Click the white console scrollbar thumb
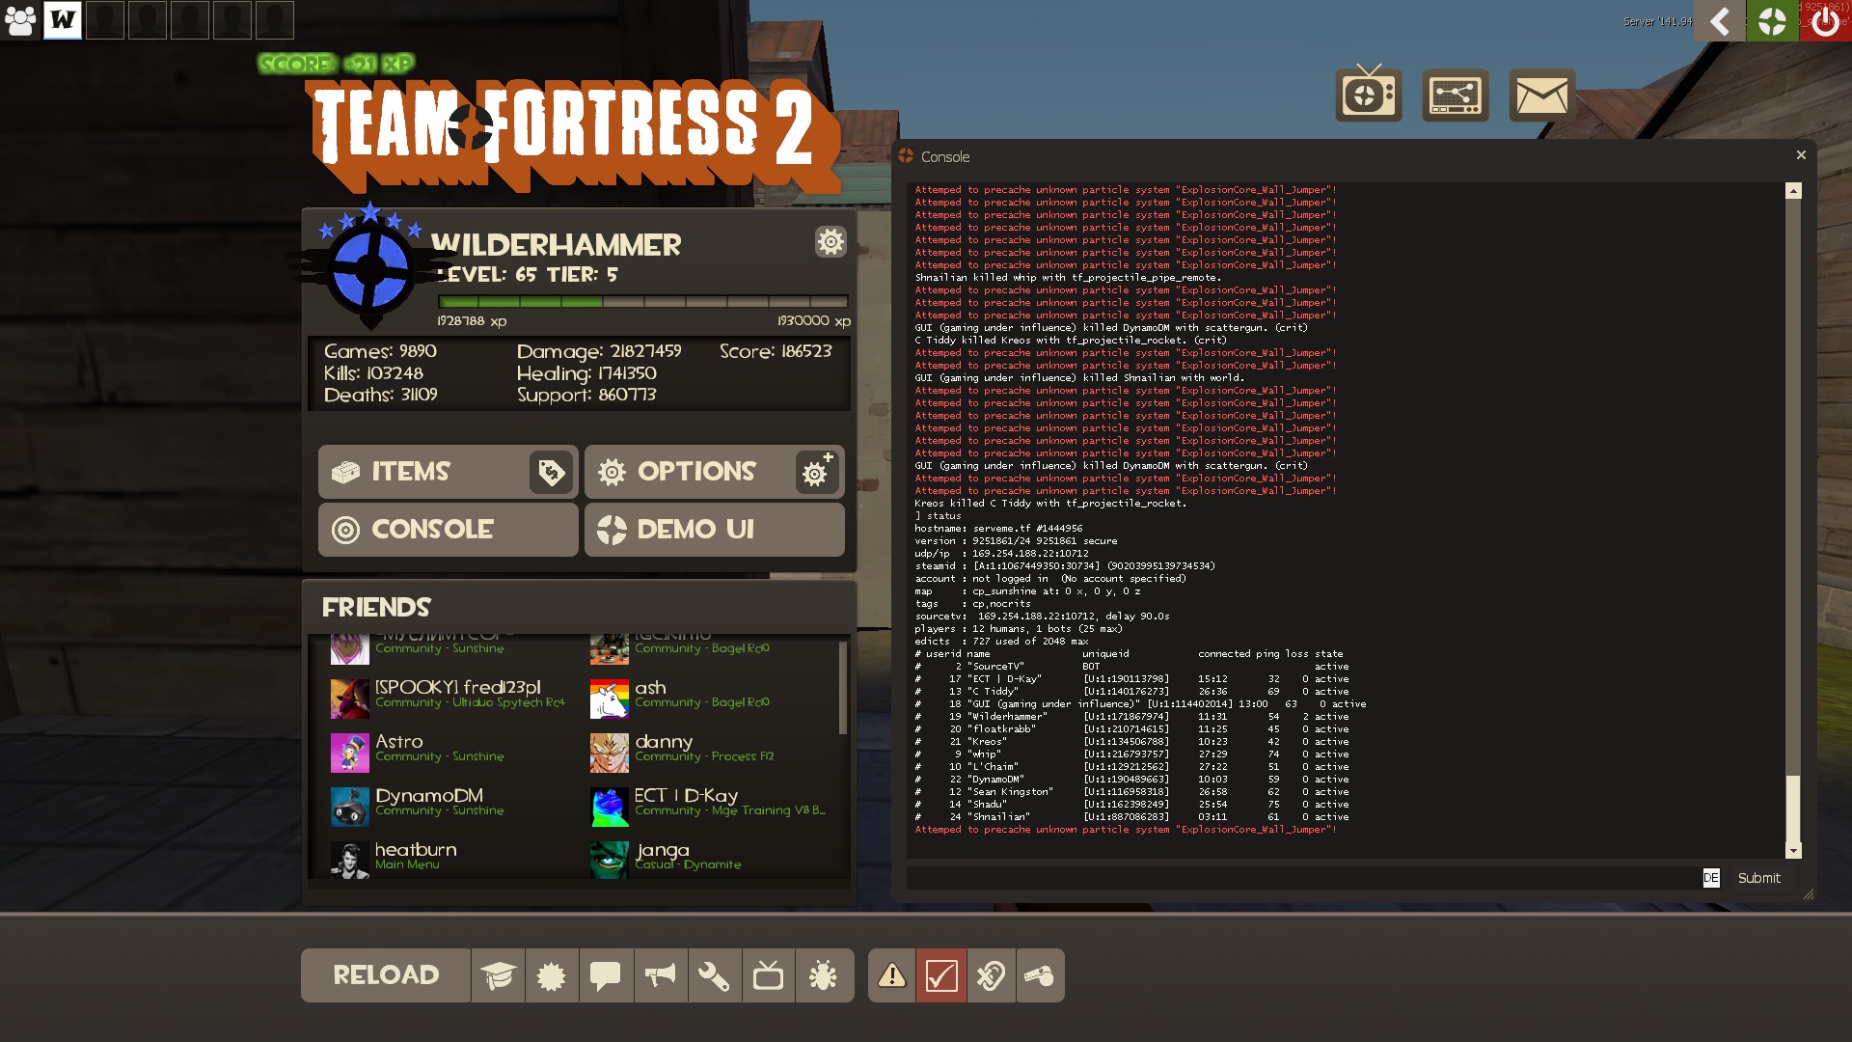 click(1793, 809)
